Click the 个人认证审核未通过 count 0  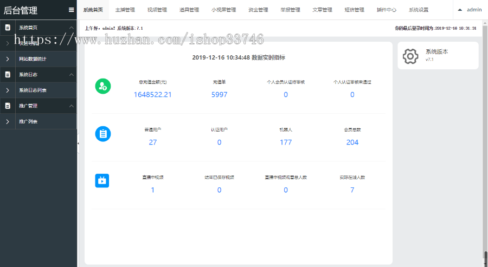tap(352, 95)
